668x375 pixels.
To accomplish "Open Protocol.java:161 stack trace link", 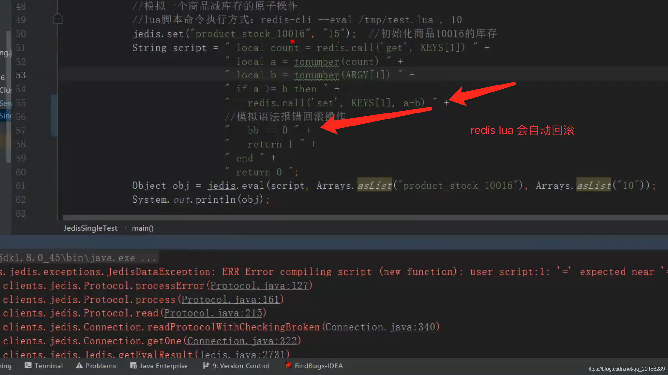I will [x=230, y=299].
